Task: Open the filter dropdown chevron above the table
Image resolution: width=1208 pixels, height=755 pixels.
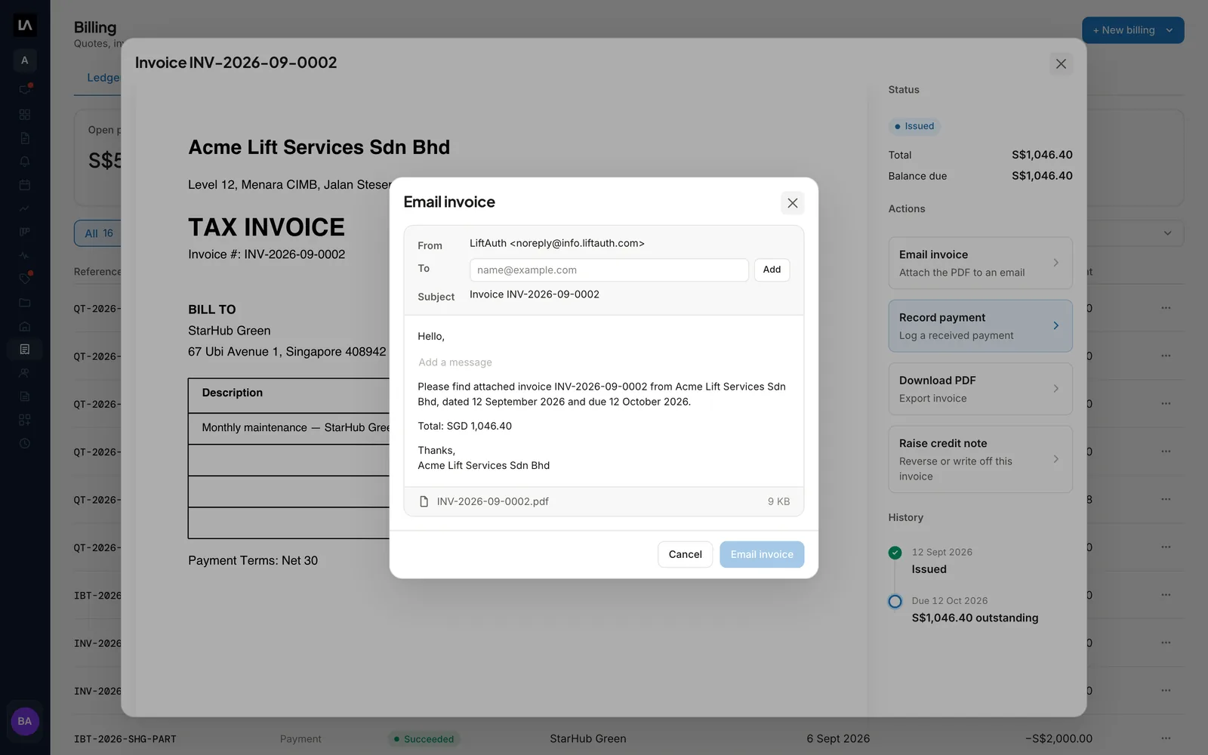Action: 1168,233
